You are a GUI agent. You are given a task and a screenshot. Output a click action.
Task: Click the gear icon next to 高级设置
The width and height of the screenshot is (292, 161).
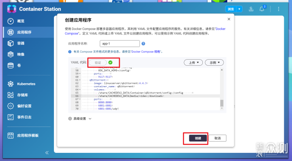70,118
